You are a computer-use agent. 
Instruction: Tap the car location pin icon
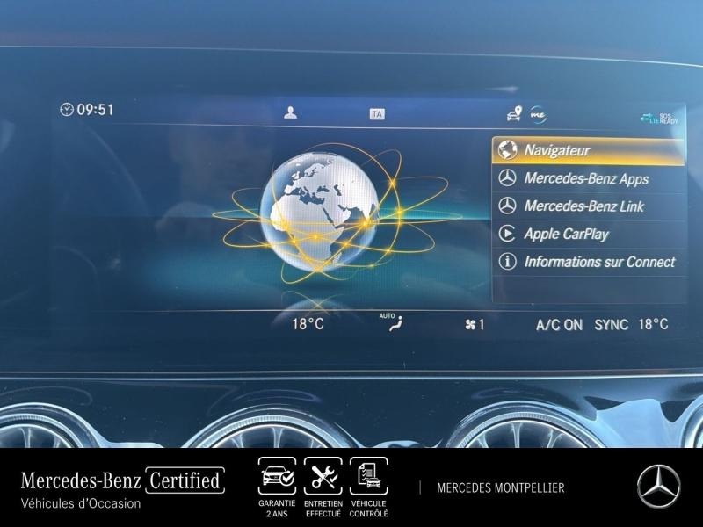(514, 113)
